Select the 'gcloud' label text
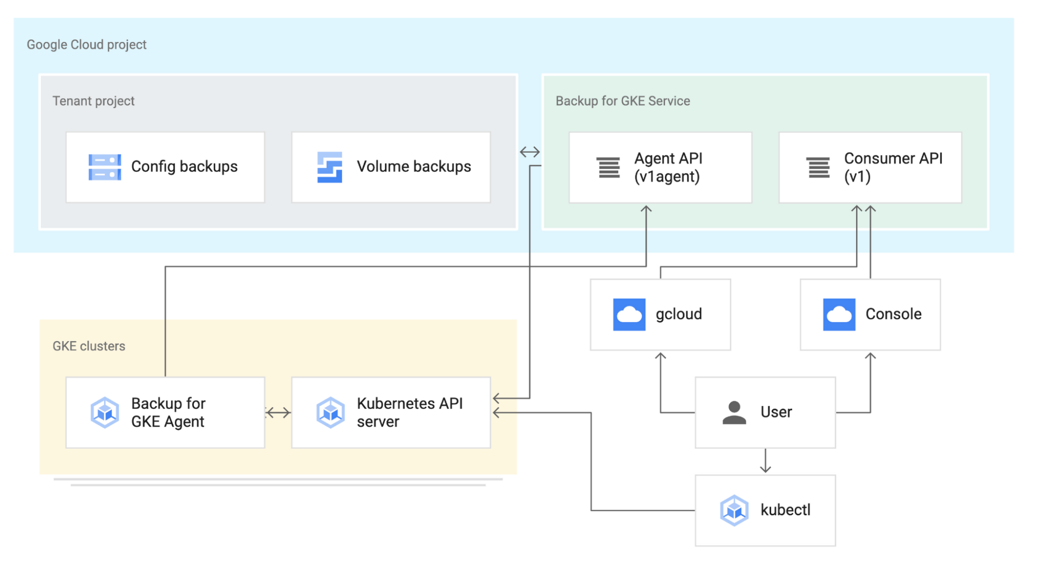This screenshot has width=1050, height=583. click(x=678, y=314)
